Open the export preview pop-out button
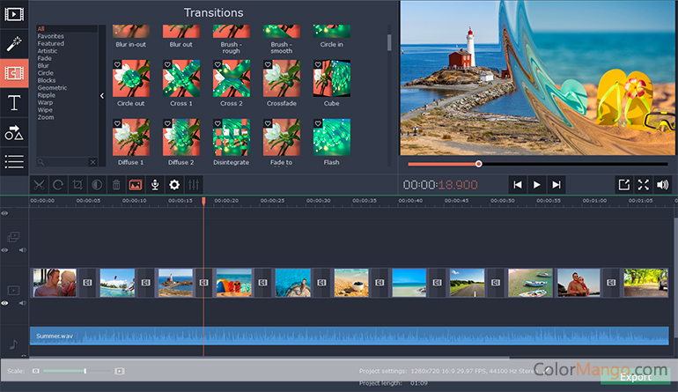The height and width of the screenshot is (392, 678). [x=623, y=185]
